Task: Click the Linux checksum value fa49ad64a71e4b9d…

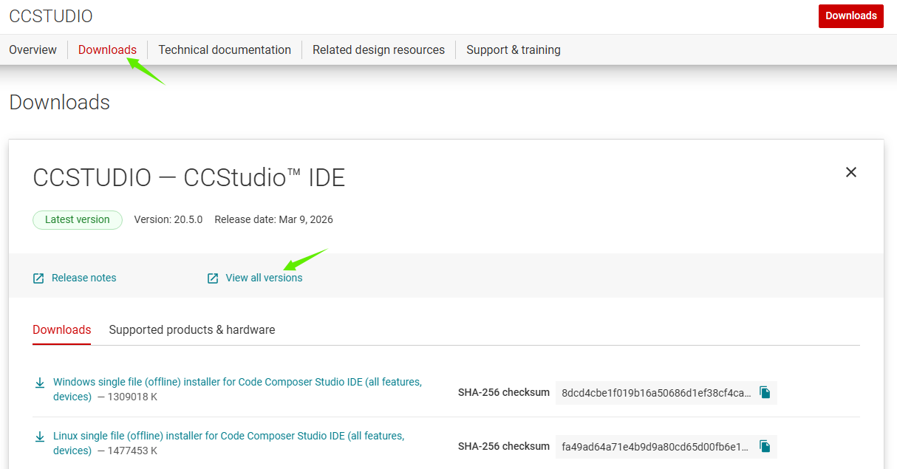Action: 656,446
